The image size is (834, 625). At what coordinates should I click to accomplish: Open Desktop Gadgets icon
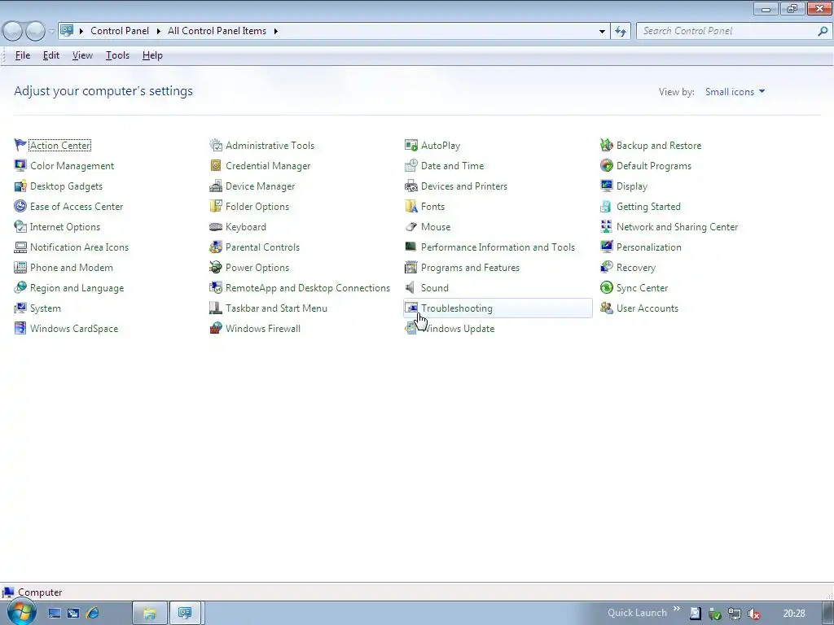coord(20,186)
